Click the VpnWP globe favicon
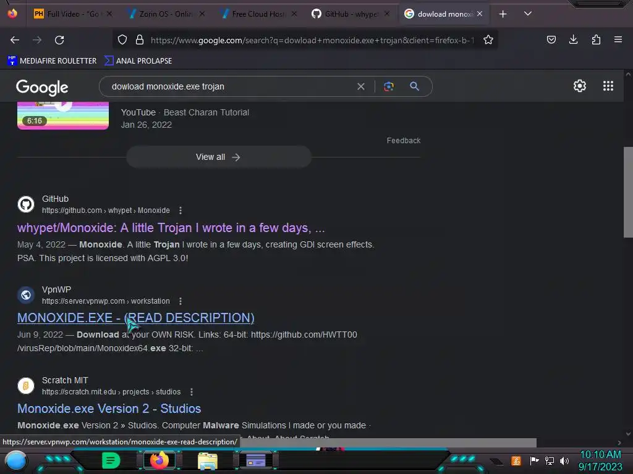Screen dimensions: 633x474 26,295
